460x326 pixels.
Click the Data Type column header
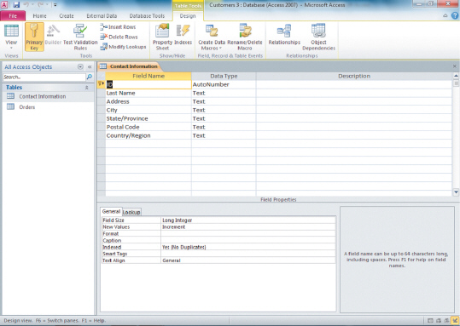[x=224, y=76]
